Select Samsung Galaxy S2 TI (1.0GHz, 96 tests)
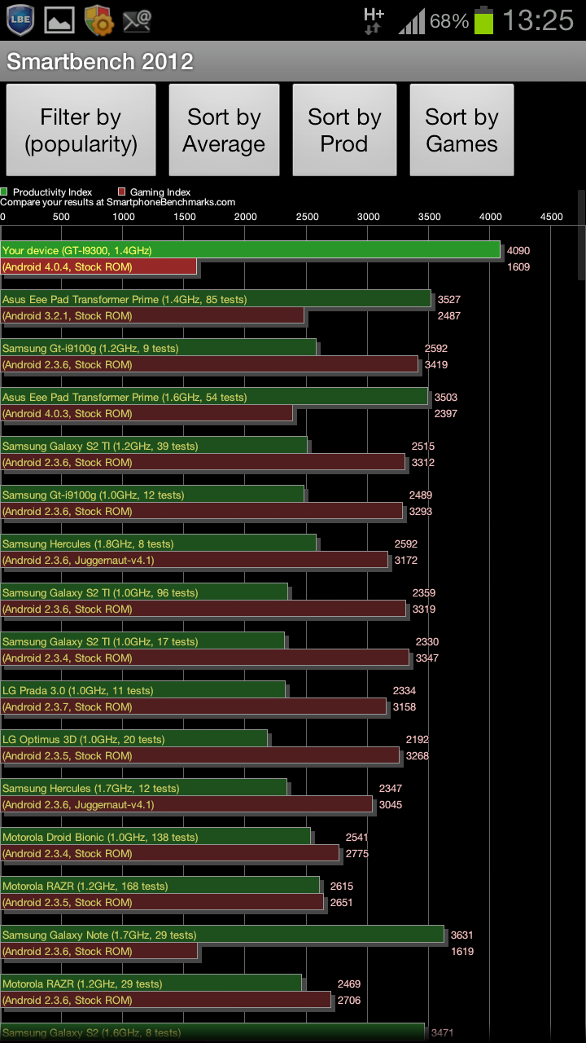 coord(144,592)
